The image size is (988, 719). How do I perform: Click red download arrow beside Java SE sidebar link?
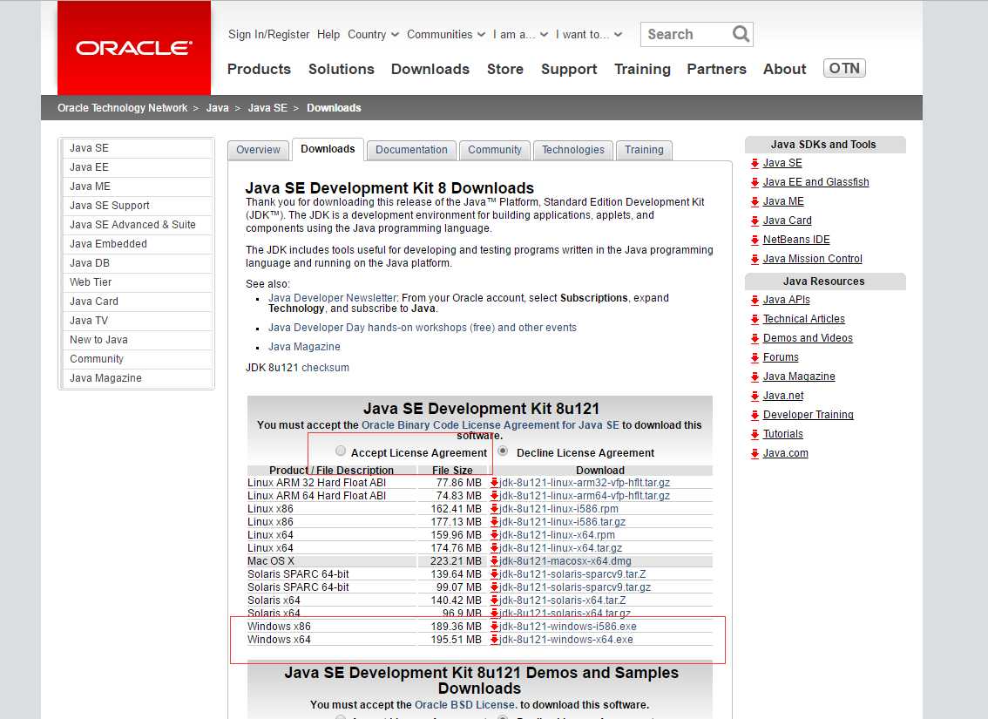point(755,164)
